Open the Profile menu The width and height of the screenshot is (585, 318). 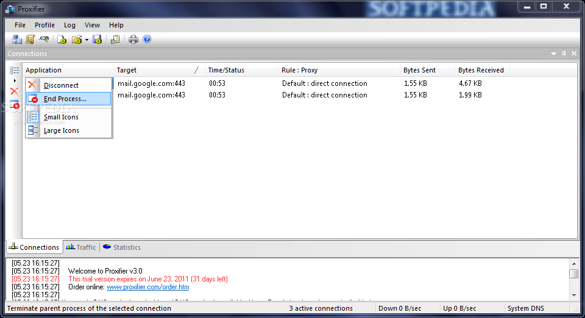[44, 25]
